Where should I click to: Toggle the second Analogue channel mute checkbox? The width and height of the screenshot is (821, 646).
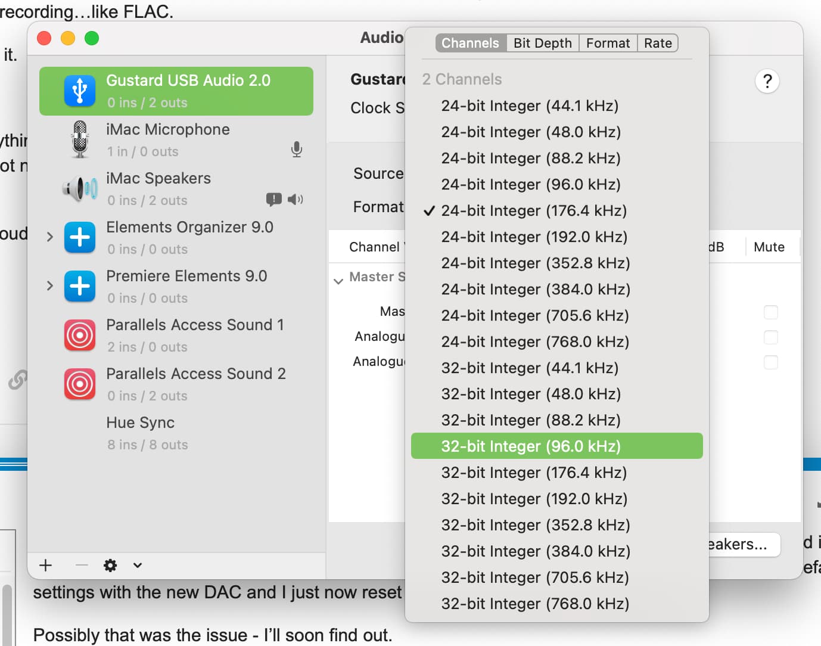[771, 362]
